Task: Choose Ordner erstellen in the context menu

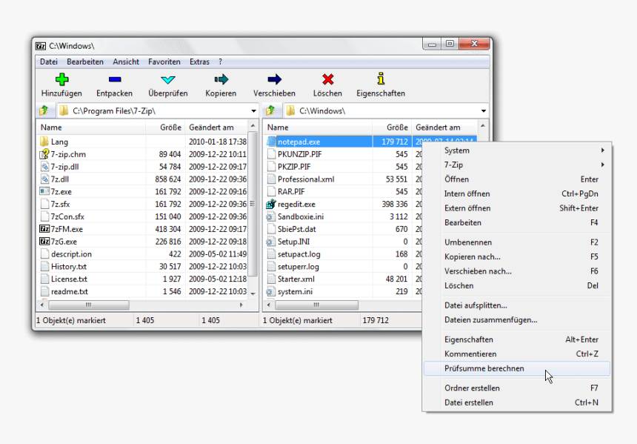Action: [x=517, y=388]
